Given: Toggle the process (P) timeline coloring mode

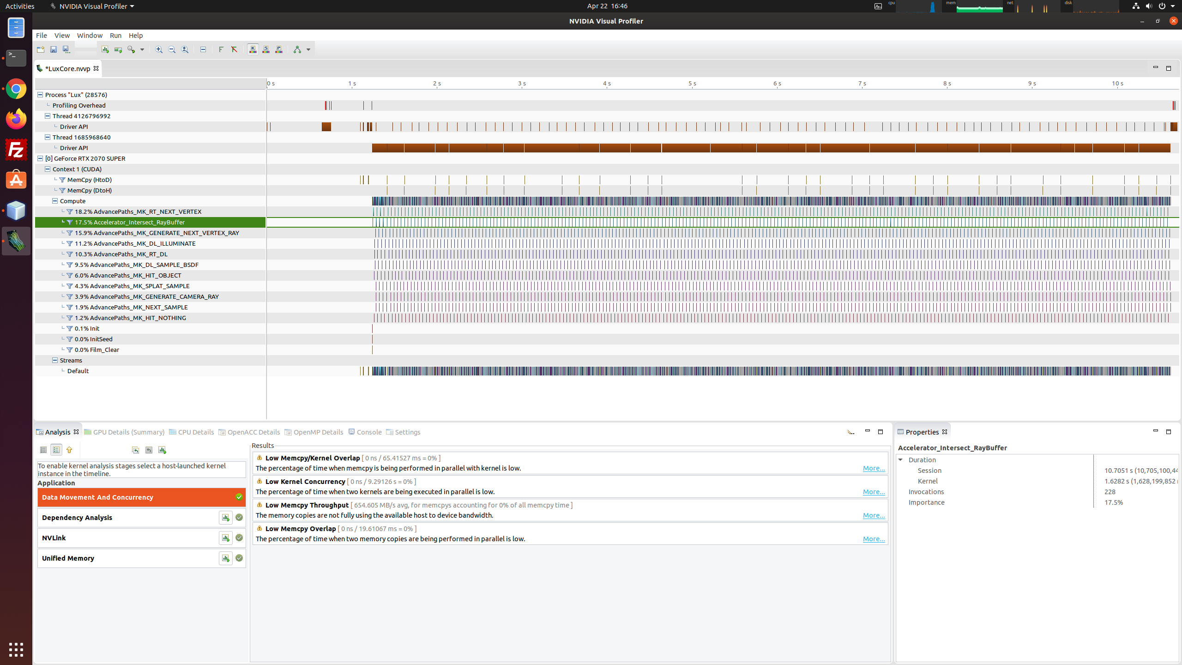Looking at the screenshot, I should click(x=279, y=49).
